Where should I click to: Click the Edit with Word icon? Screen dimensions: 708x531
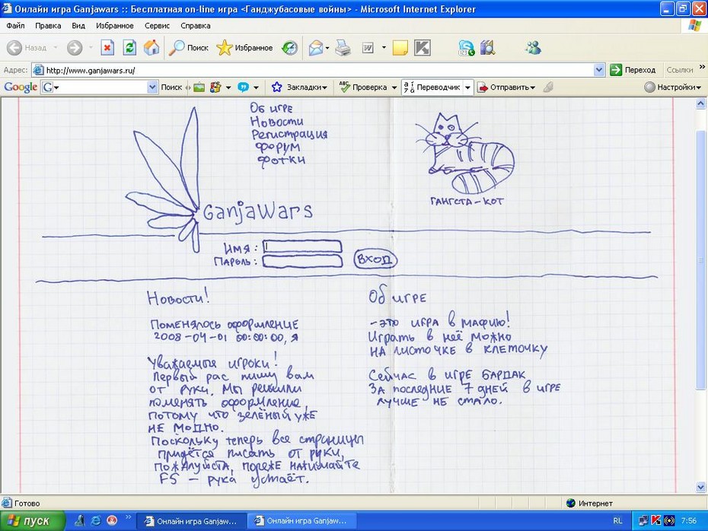(x=368, y=47)
